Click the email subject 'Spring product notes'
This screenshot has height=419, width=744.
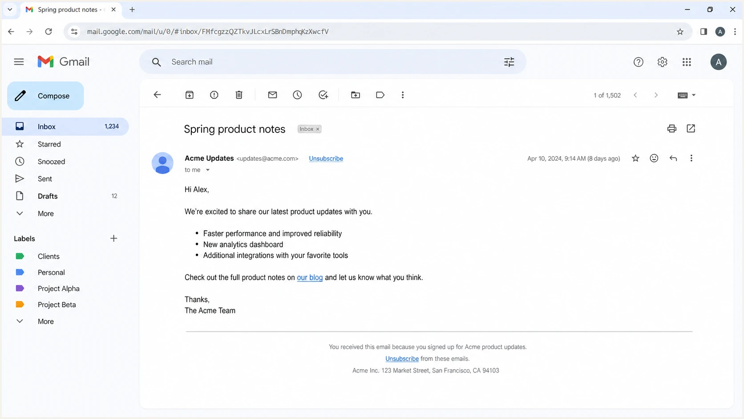pyautogui.click(x=235, y=129)
